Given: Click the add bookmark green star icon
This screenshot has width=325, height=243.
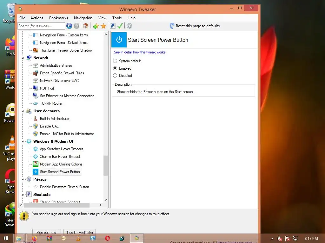Looking at the screenshot, I should 96,26.
